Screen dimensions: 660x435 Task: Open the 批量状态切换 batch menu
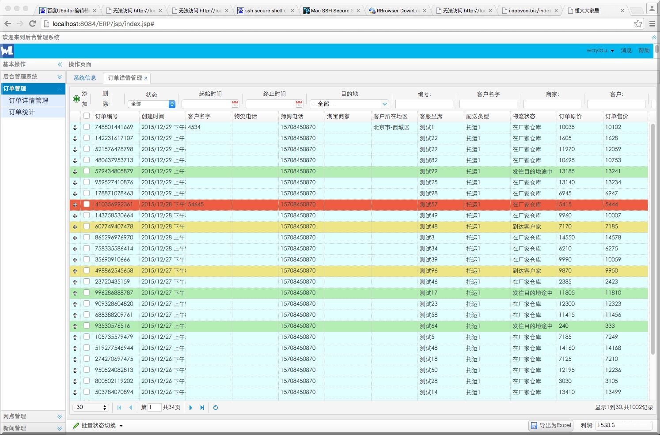pos(98,425)
